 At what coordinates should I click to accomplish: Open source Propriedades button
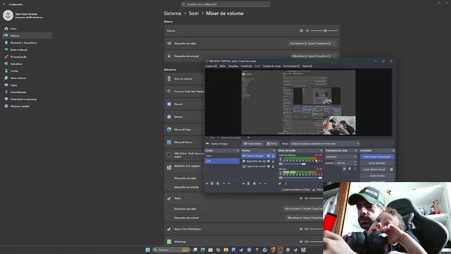coord(253,144)
